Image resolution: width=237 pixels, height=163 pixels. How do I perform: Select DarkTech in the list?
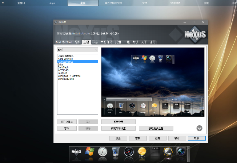point(77,67)
